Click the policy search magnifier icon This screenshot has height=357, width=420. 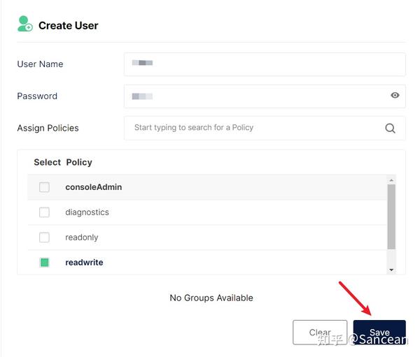click(390, 129)
